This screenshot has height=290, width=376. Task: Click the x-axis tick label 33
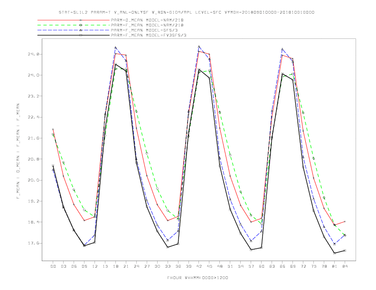(x=168, y=266)
